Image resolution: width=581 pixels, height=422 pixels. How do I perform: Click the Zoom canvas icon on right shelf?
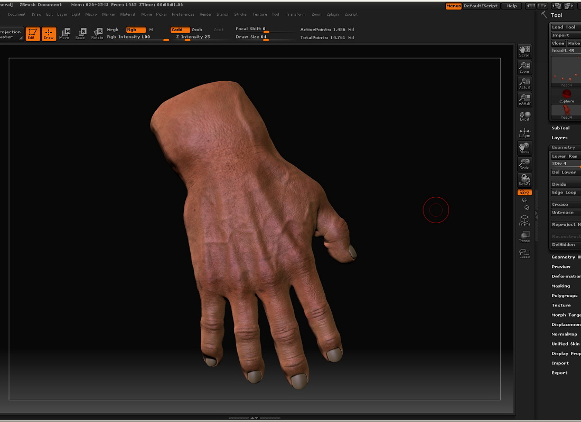click(x=524, y=66)
